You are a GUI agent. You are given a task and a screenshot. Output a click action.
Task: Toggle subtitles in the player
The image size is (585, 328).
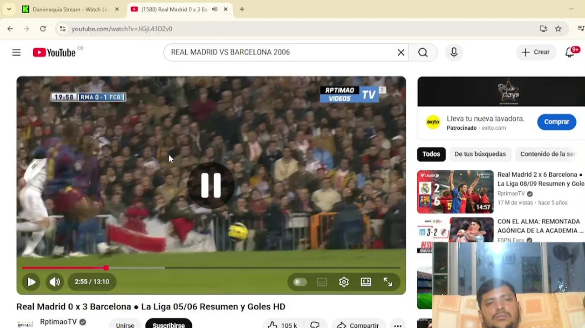click(322, 282)
